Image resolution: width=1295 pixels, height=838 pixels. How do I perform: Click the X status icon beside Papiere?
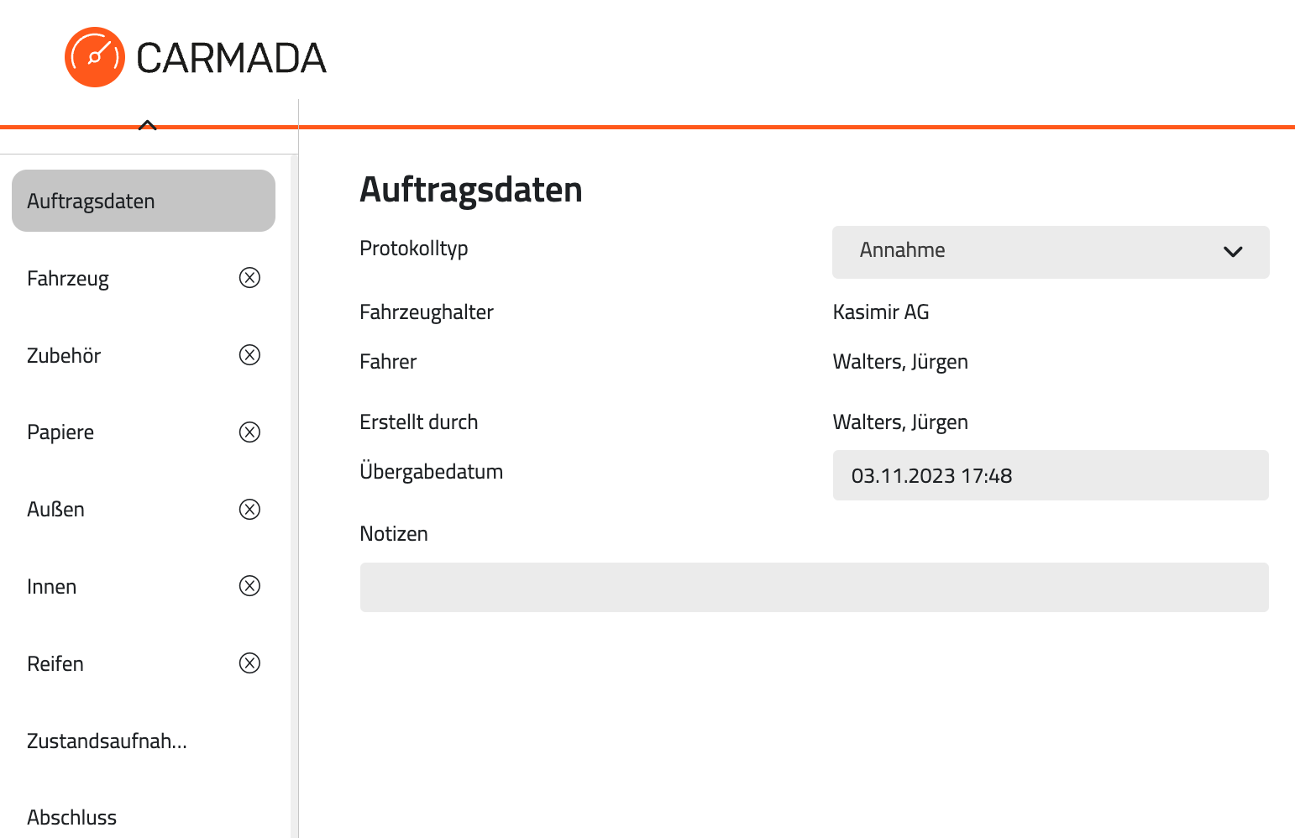point(249,432)
